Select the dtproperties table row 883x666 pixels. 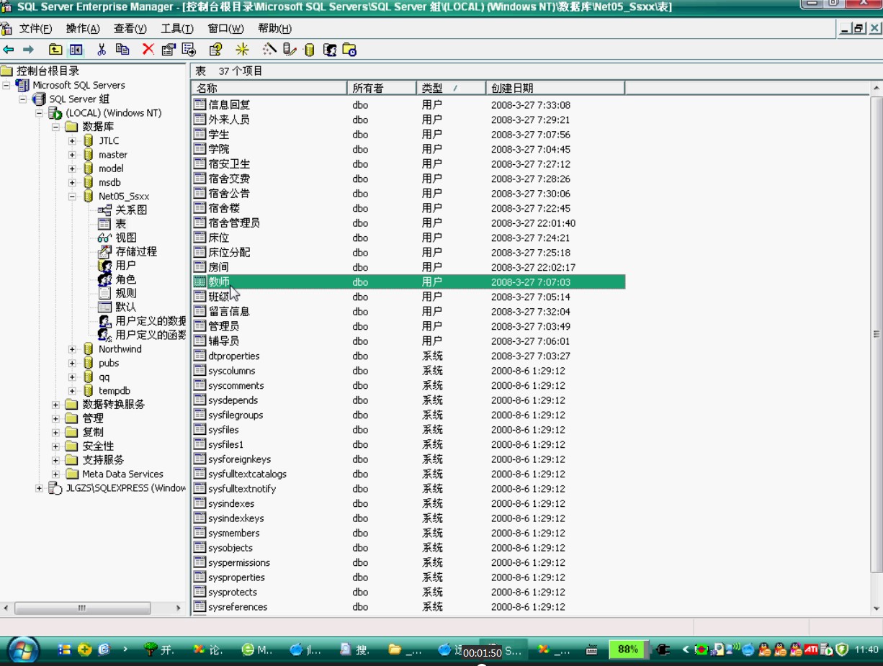[408, 356]
